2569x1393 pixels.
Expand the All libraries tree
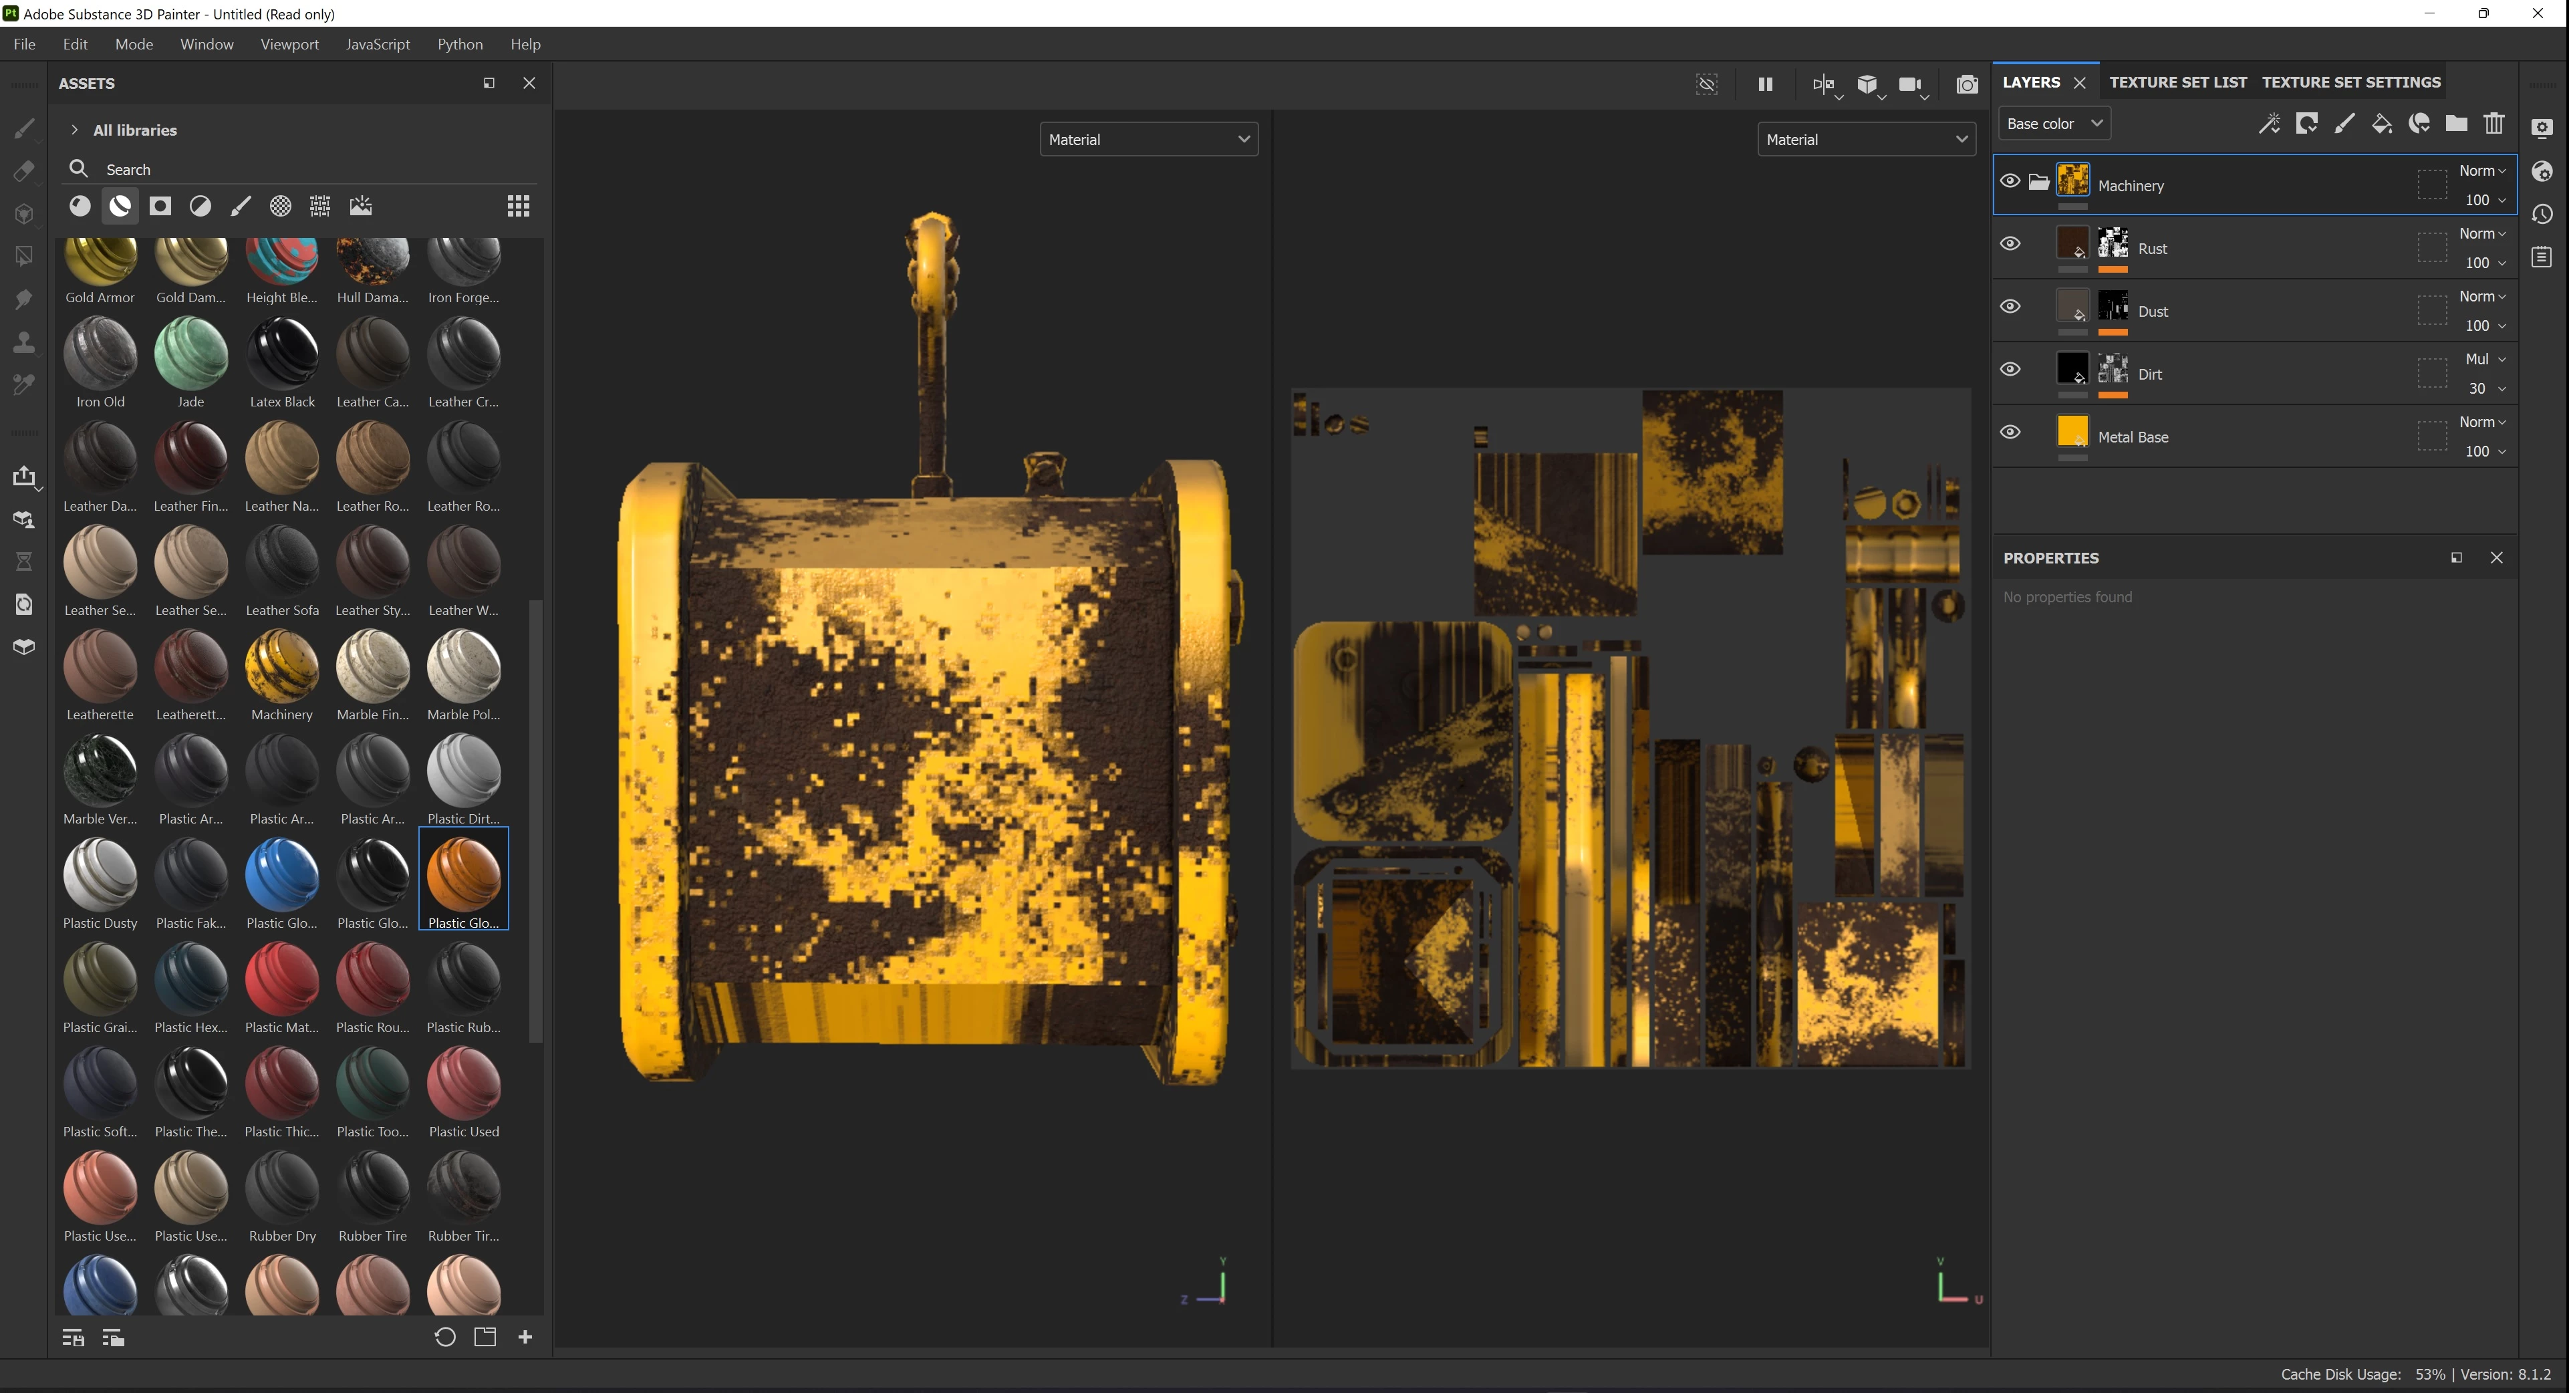(x=75, y=130)
